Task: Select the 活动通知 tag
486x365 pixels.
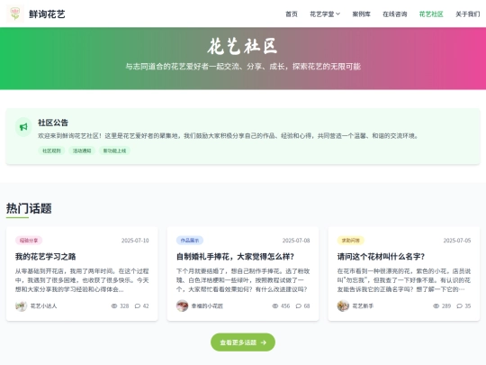Action: pyautogui.click(x=82, y=151)
